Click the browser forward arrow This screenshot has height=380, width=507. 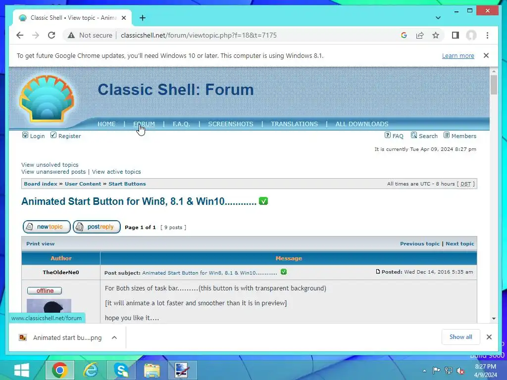point(36,35)
